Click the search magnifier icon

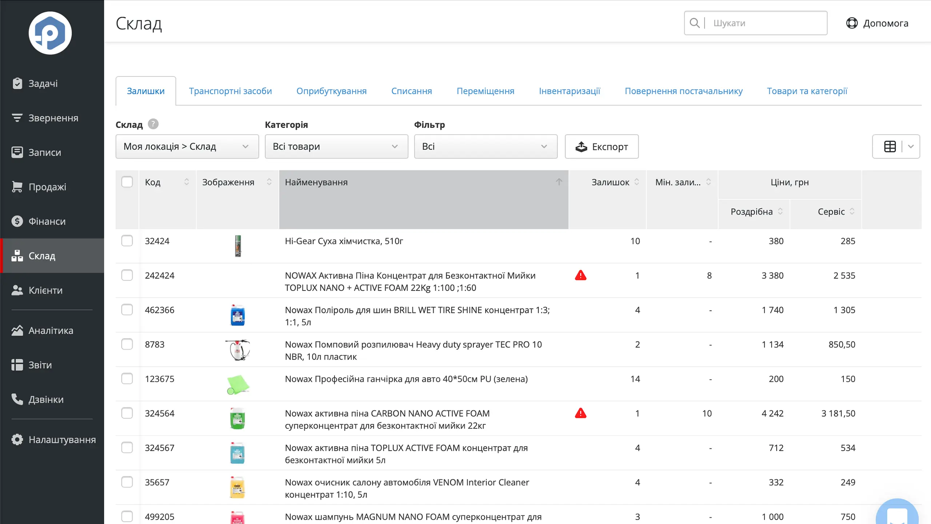tap(694, 23)
